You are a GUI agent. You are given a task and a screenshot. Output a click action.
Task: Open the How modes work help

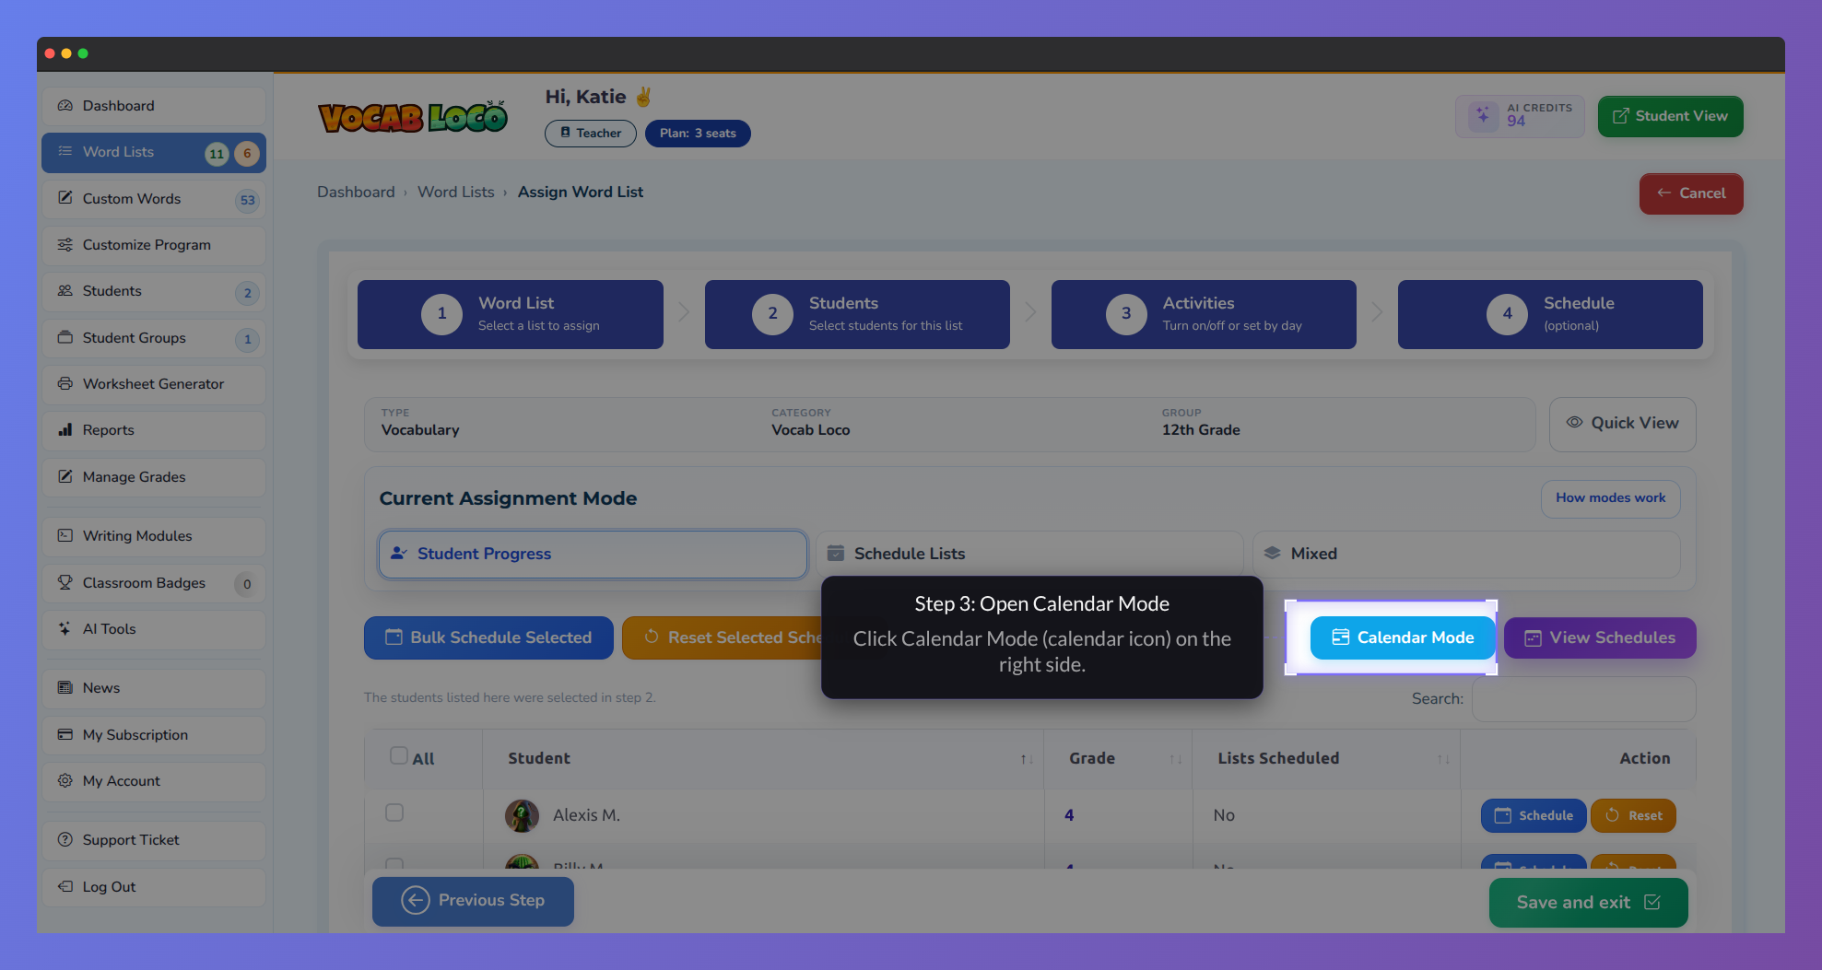point(1610,498)
